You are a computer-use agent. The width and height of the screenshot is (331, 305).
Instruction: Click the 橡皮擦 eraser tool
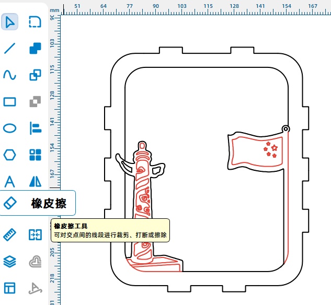(38, 203)
